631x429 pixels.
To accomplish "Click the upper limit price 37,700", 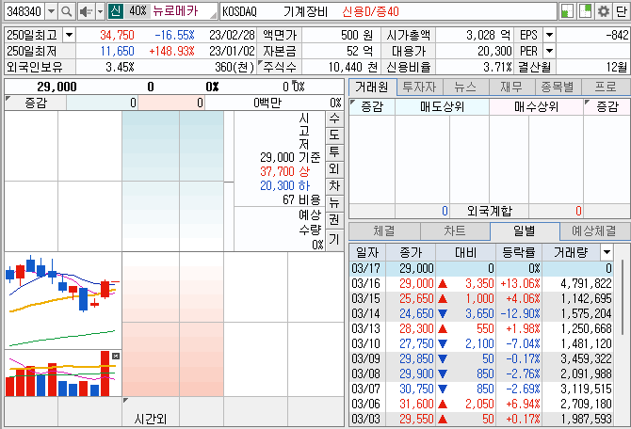I will click(278, 171).
